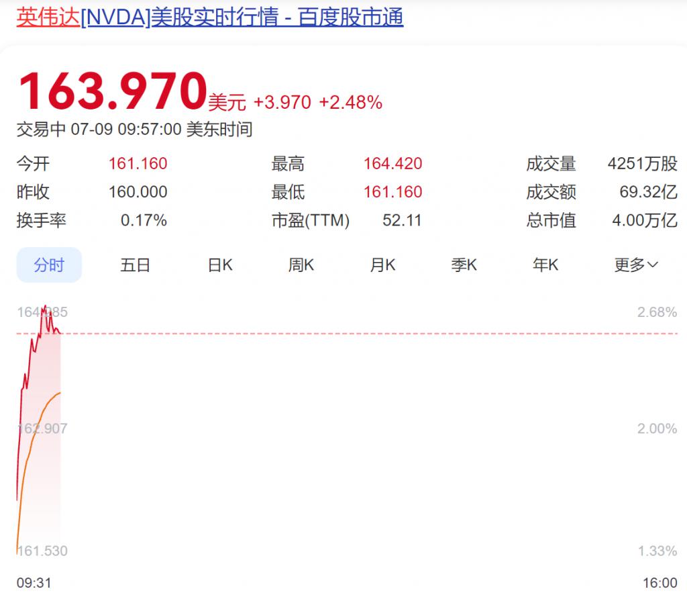Click the 161.530 price axis label
Image resolution: width=687 pixels, height=593 pixels.
(42, 551)
